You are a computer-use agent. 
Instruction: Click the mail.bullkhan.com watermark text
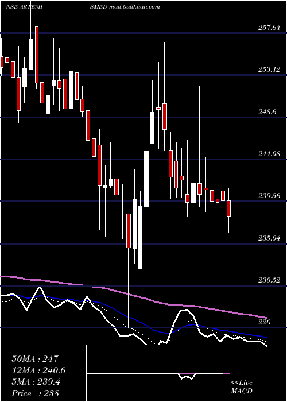[x=134, y=6]
